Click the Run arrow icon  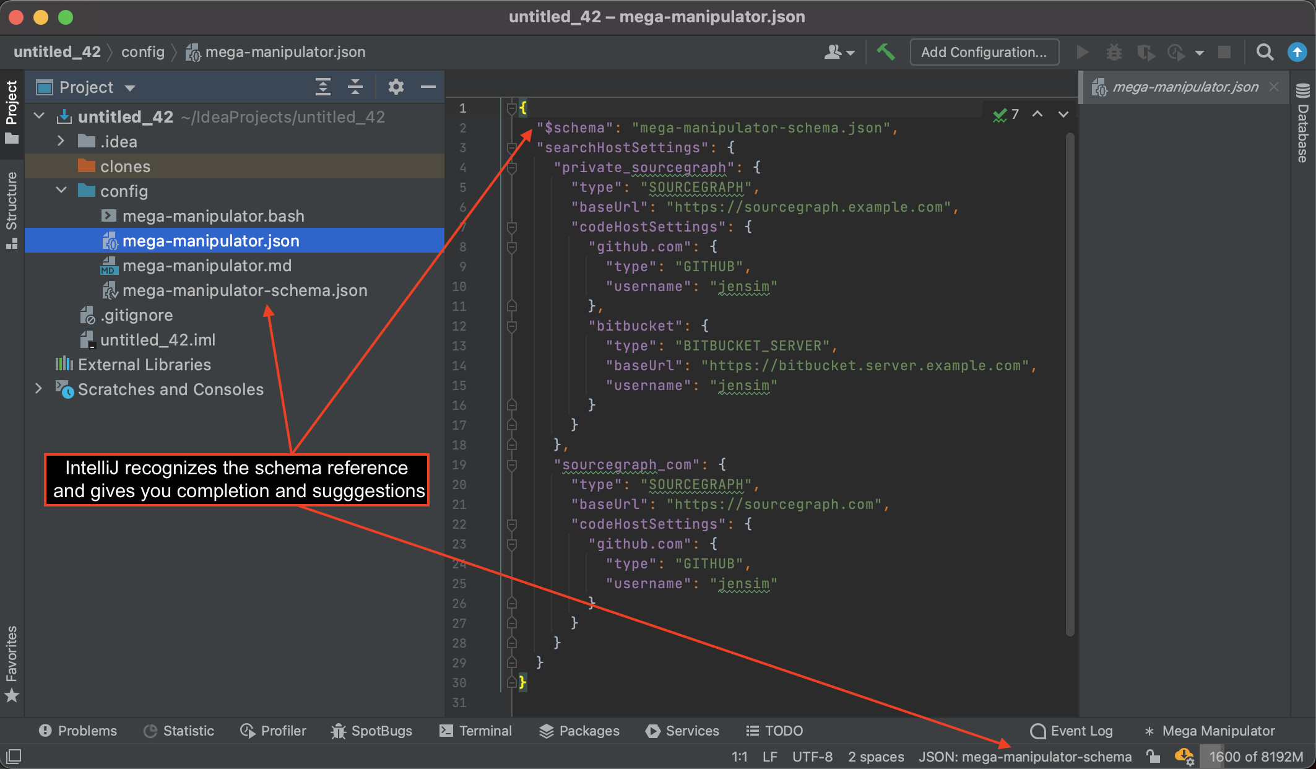pyautogui.click(x=1083, y=52)
